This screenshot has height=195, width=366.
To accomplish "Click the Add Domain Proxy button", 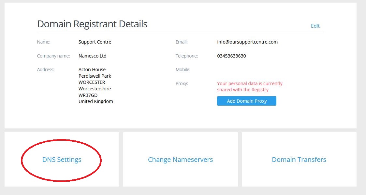I will point(246,101).
